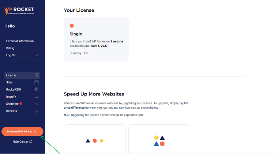Click the Help Center external link icon
278x154 pixels.
[31, 142]
